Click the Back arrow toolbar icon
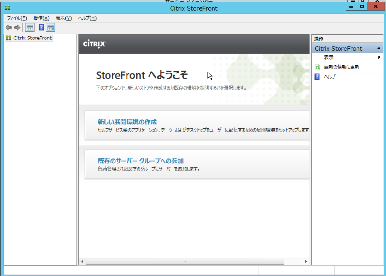 pos(9,28)
